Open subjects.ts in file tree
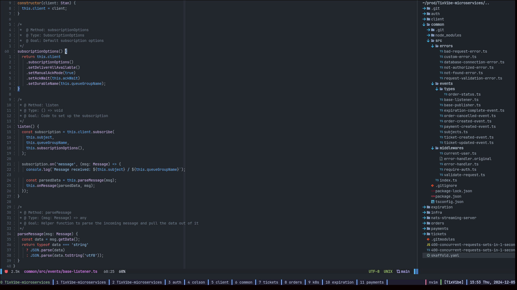 click(456, 132)
